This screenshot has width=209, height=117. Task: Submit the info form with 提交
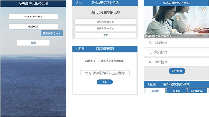pyautogui.click(x=105, y=35)
